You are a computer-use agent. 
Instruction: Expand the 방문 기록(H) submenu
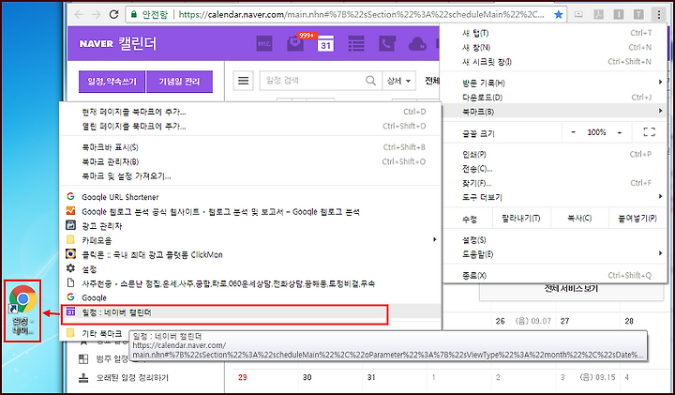pyautogui.click(x=554, y=83)
